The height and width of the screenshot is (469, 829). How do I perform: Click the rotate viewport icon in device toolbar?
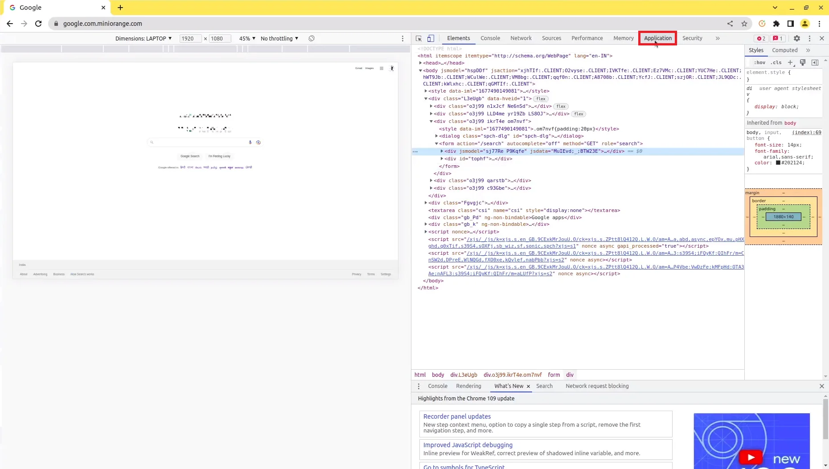click(x=312, y=38)
